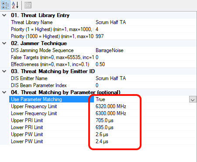197x162 pixels.
Task: Edit the Threat Library Name value Scrum Half TA
Action: click(111, 22)
